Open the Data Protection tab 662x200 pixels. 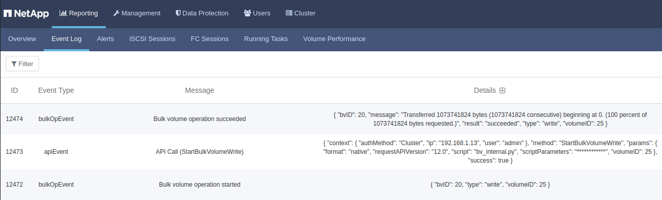pos(202,13)
